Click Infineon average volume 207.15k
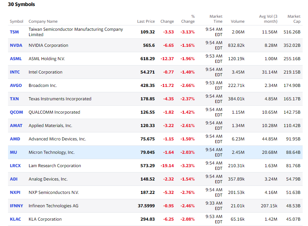 click(269, 206)
